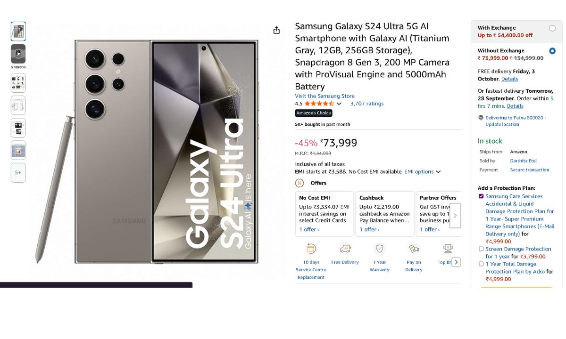Click the 1 Year Warranty shield icon
This screenshot has width=566, height=339.
coord(379,249)
